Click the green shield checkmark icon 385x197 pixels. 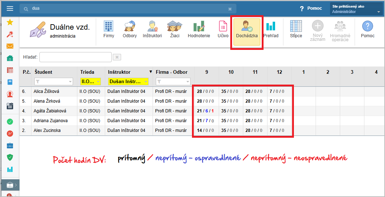pyautogui.click(x=10, y=158)
